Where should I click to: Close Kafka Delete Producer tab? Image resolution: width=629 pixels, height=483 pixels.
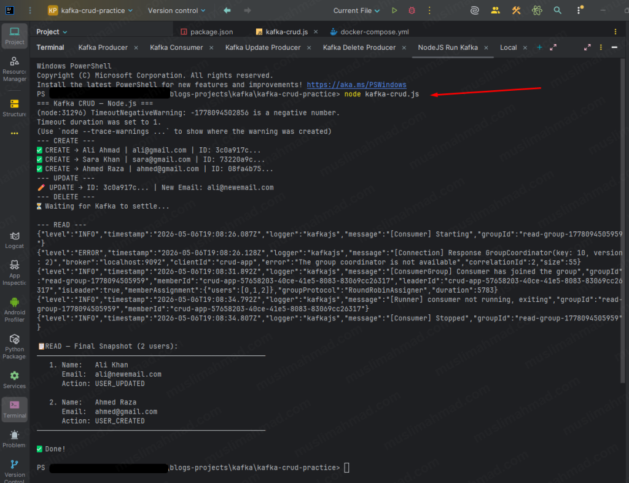(x=404, y=47)
